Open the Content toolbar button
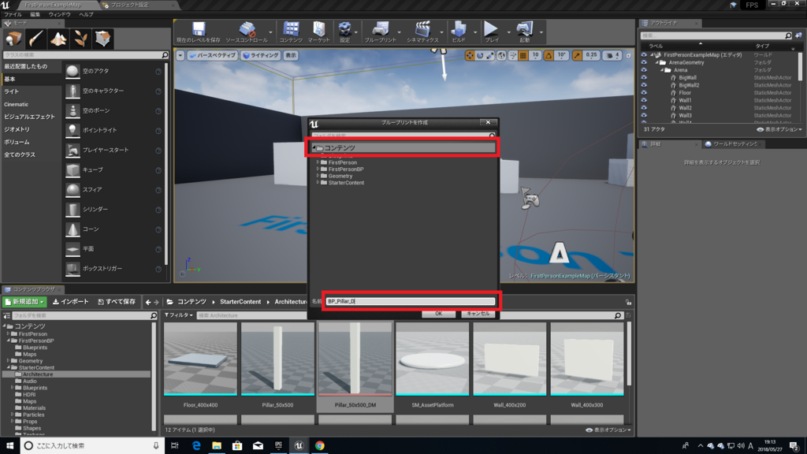Screen dimensions: 807x454 point(291,32)
